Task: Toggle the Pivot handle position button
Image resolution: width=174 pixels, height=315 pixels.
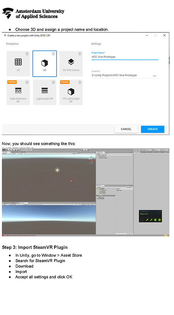Action: tap(24, 150)
